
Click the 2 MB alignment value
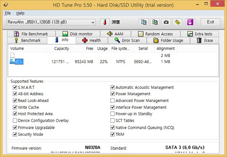click(165, 55)
